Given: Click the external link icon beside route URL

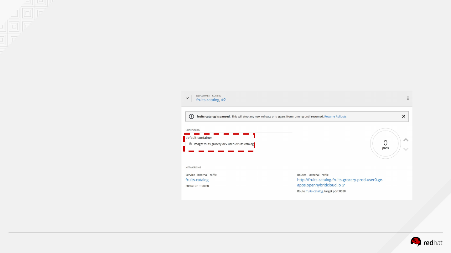Looking at the screenshot, I should (x=343, y=185).
